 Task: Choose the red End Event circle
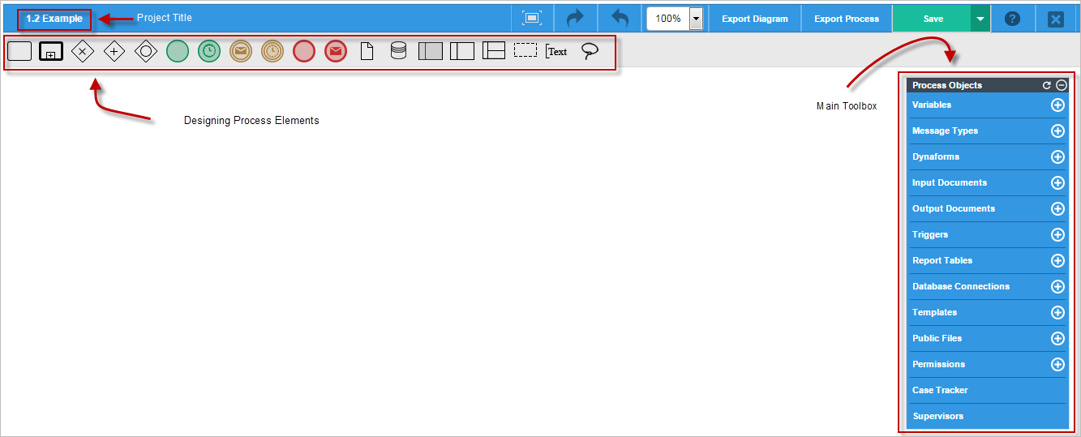point(304,51)
